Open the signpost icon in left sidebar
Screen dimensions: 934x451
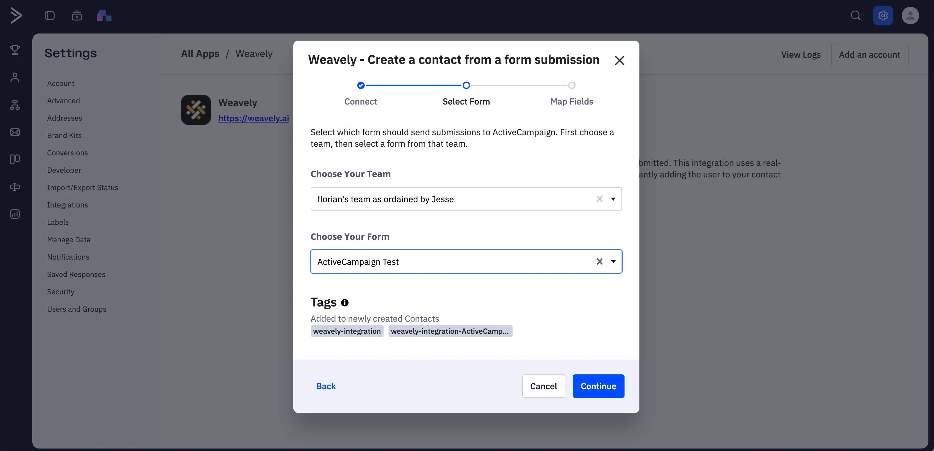coord(15,187)
